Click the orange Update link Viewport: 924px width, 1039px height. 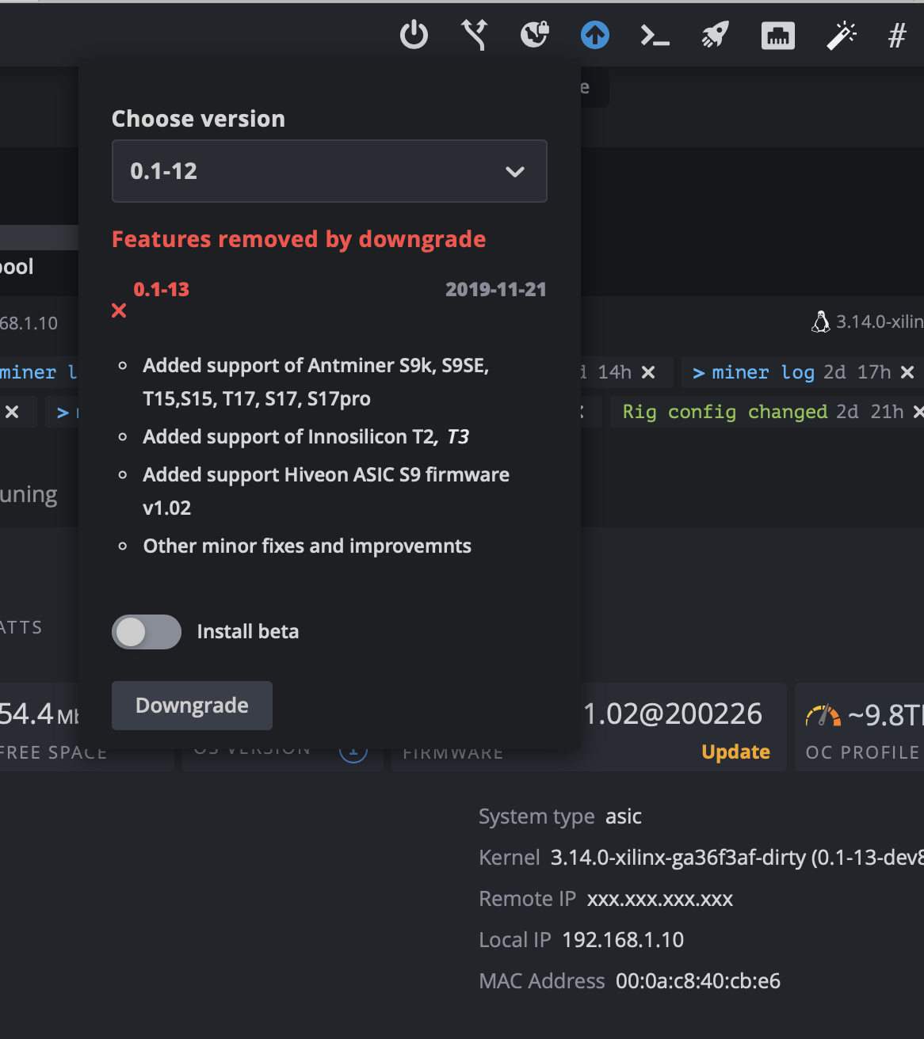tap(735, 752)
